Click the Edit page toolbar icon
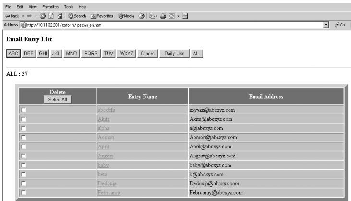This screenshot has width=351, height=201. tap(172, 16)
